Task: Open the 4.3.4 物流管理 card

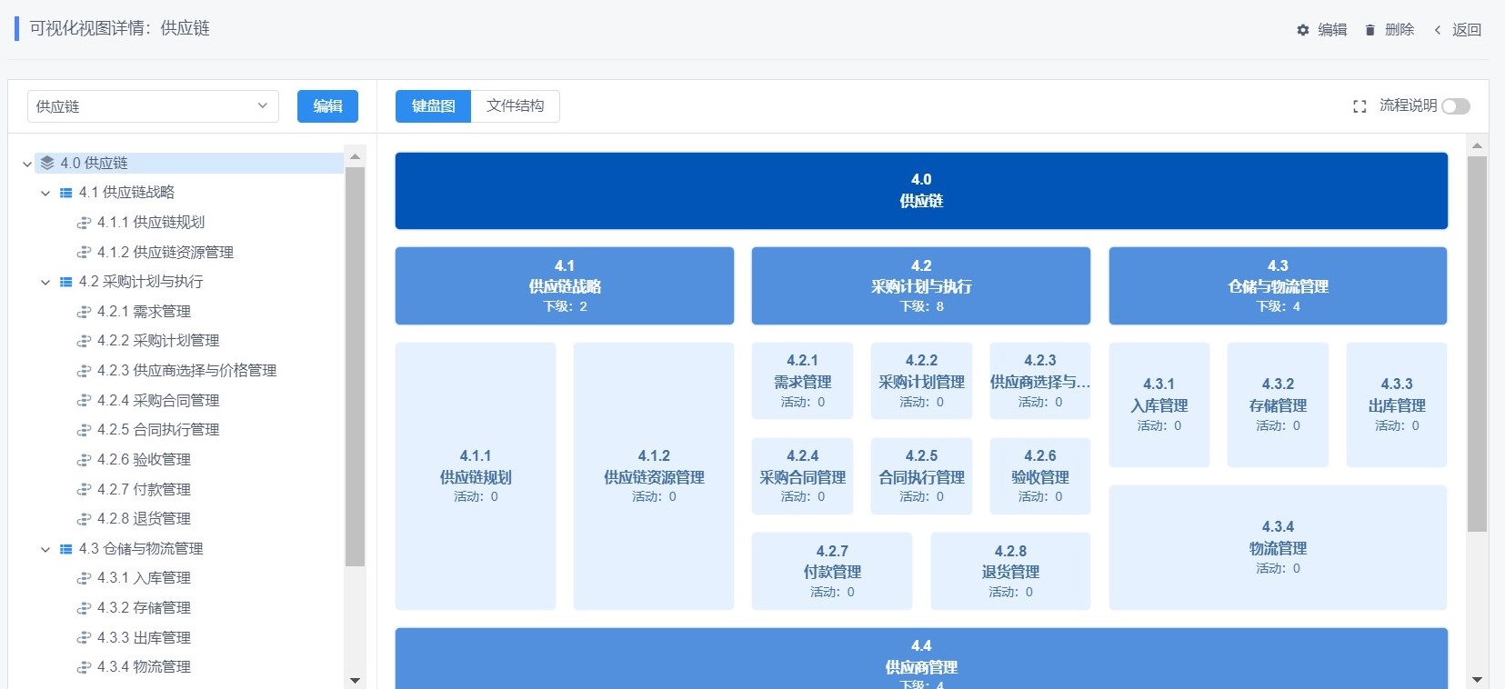Action: coord(1278,547)
